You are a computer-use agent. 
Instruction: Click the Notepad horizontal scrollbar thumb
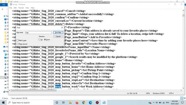(34, 90)
